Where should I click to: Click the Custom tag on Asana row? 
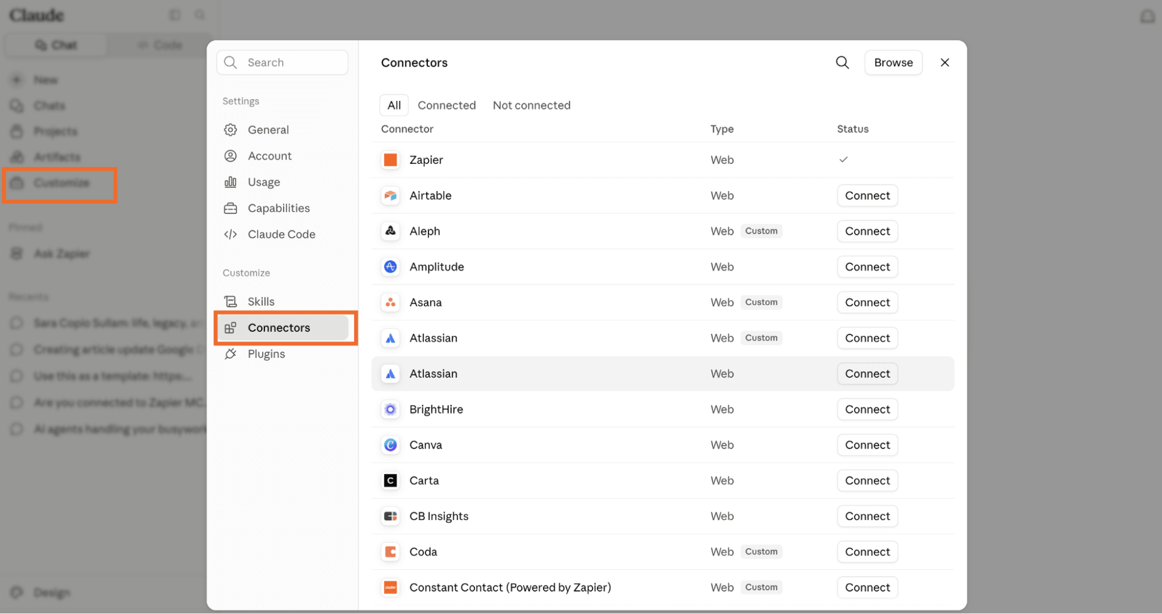pyautogui.click(x=761, y=302)
